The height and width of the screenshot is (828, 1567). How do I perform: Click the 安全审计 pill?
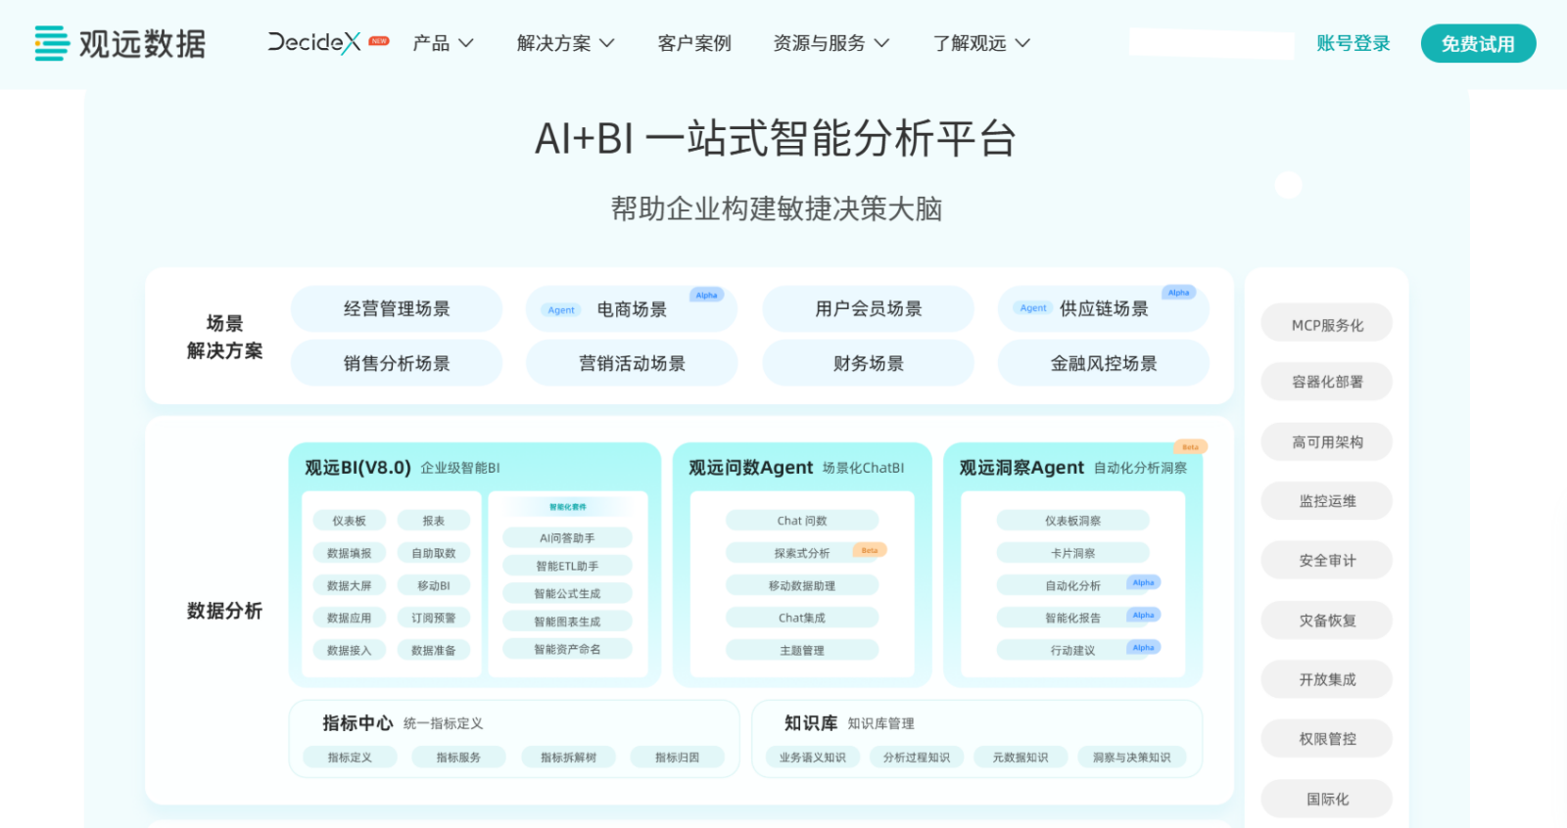[x=1327, y=561]
